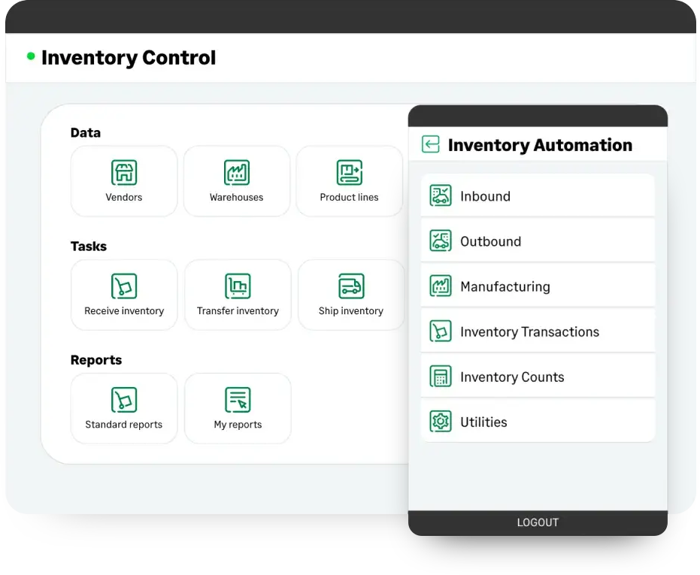Click the Inventory Counts calculator icon
The width and height of the screenshot is (700, 575).
(x=441, y=377)
